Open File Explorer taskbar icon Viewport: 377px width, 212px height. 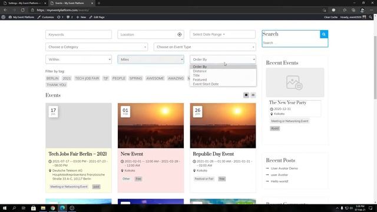pyautogui.click(x=43, y=208)
